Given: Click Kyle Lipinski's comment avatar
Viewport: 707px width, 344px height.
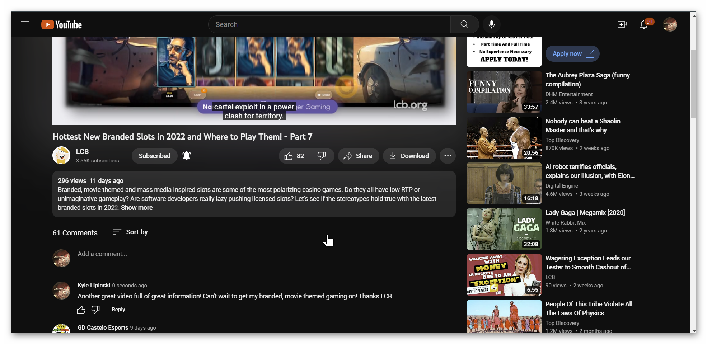Looking at the screenshot, I should tap(61, 291).
